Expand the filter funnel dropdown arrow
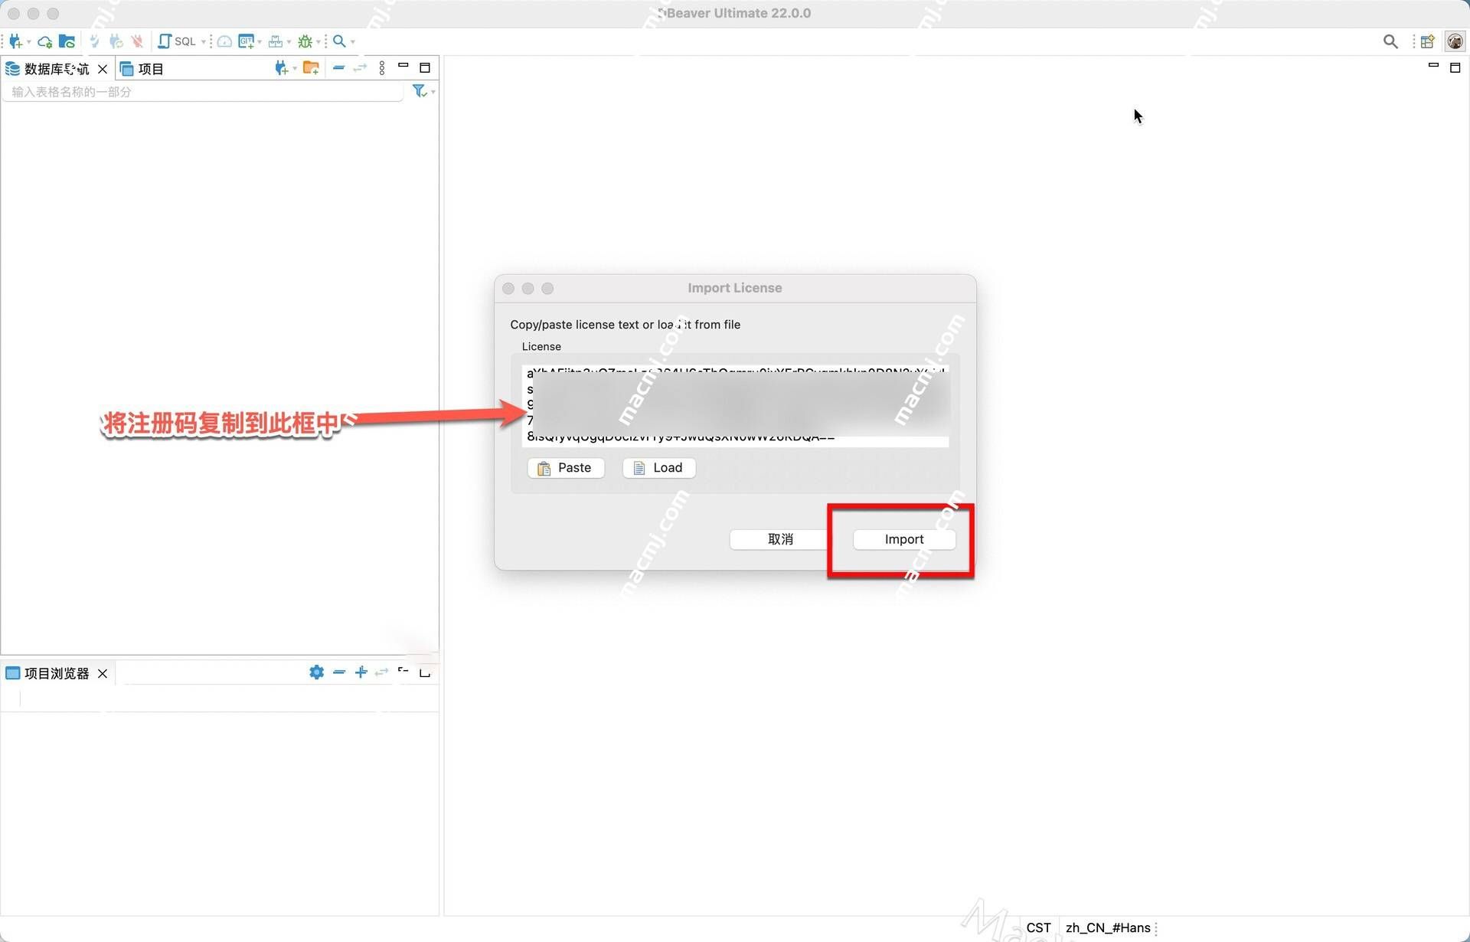 pyautogui.click(x=433, y=92)
